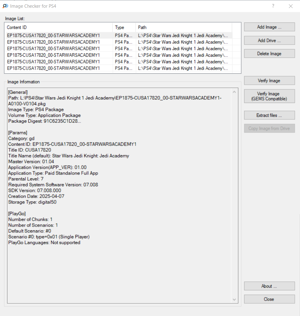Image resolution: width=300 pixels, height=316 pixels.
Task: Select the highlighted first row in Image List
Action: point(119,35)
